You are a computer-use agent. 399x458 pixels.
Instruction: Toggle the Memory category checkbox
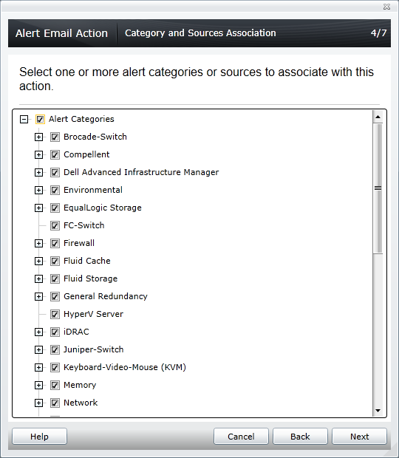click(55, 386)
